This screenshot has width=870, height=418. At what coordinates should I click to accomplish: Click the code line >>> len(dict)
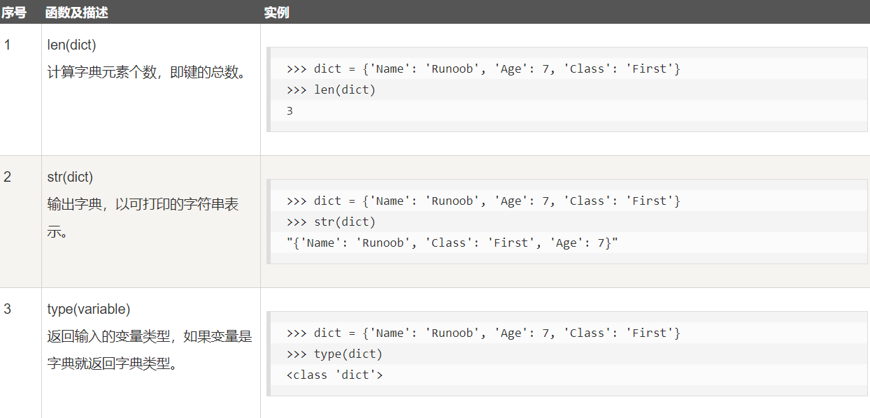331,89
